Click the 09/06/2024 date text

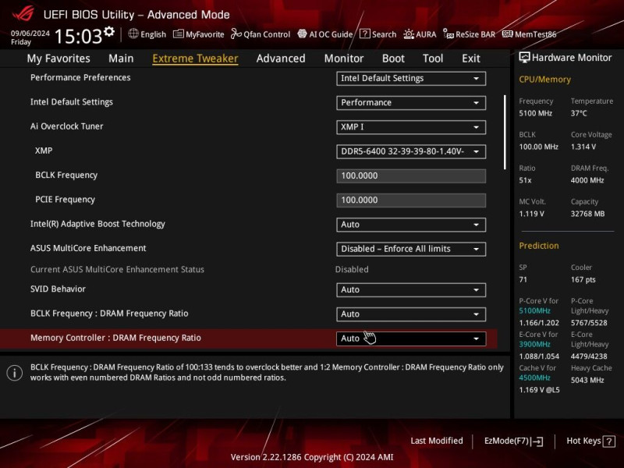pyautogui.click(x=30, y=34)
